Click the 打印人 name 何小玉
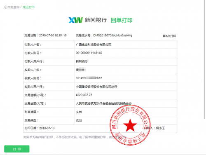206x155 pixels. pyautogui.click(x=160, y=128)
